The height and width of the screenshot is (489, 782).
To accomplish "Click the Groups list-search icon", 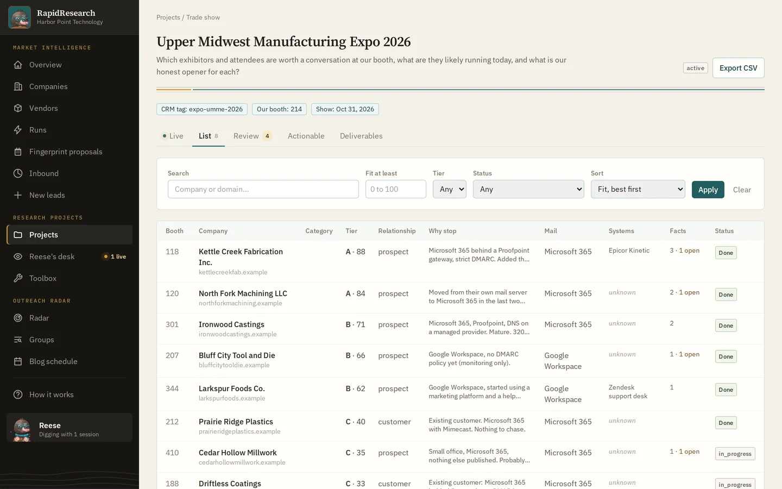I will point(18,340).
